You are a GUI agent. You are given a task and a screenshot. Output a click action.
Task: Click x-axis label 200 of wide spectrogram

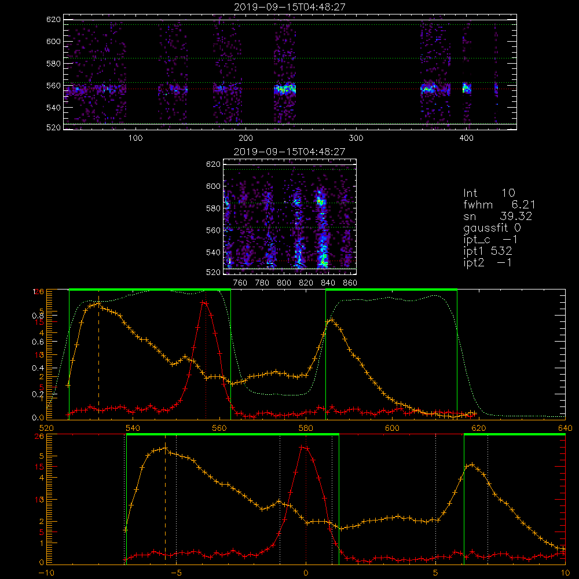coord(245,138)
